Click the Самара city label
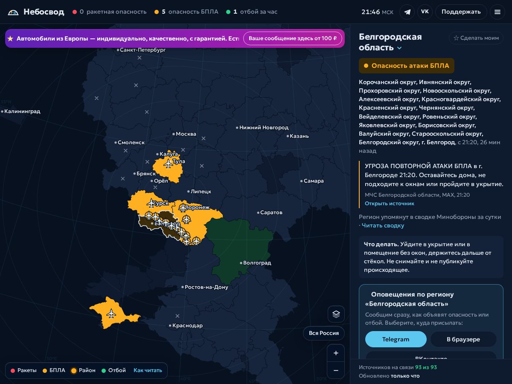 [314, 181]
